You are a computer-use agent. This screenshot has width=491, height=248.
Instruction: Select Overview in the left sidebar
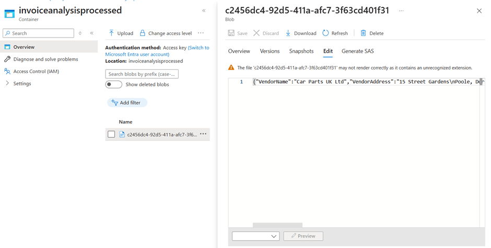pyautogui.click(x=24, y=47)
